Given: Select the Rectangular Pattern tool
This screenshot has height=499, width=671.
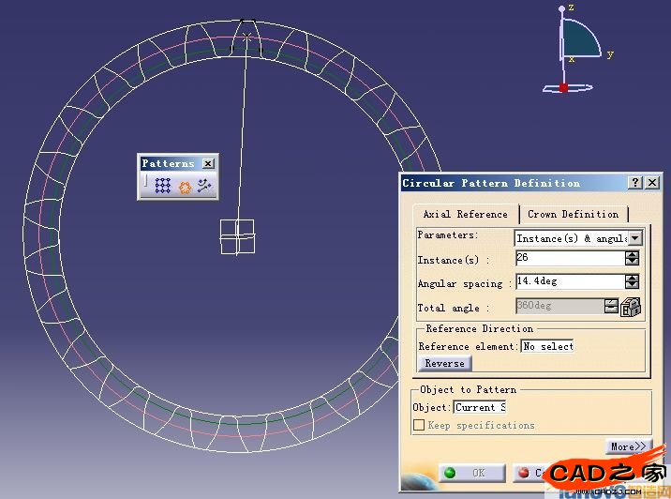Looking at the screenshot, I should [163, 187].
